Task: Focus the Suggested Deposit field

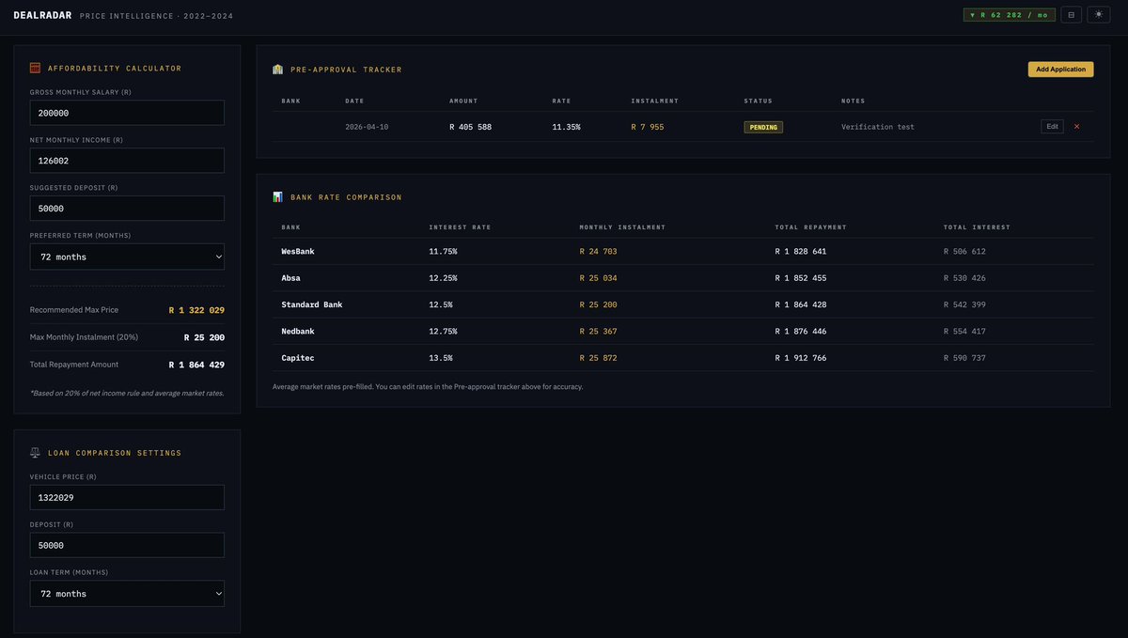Action: (127, 209)
